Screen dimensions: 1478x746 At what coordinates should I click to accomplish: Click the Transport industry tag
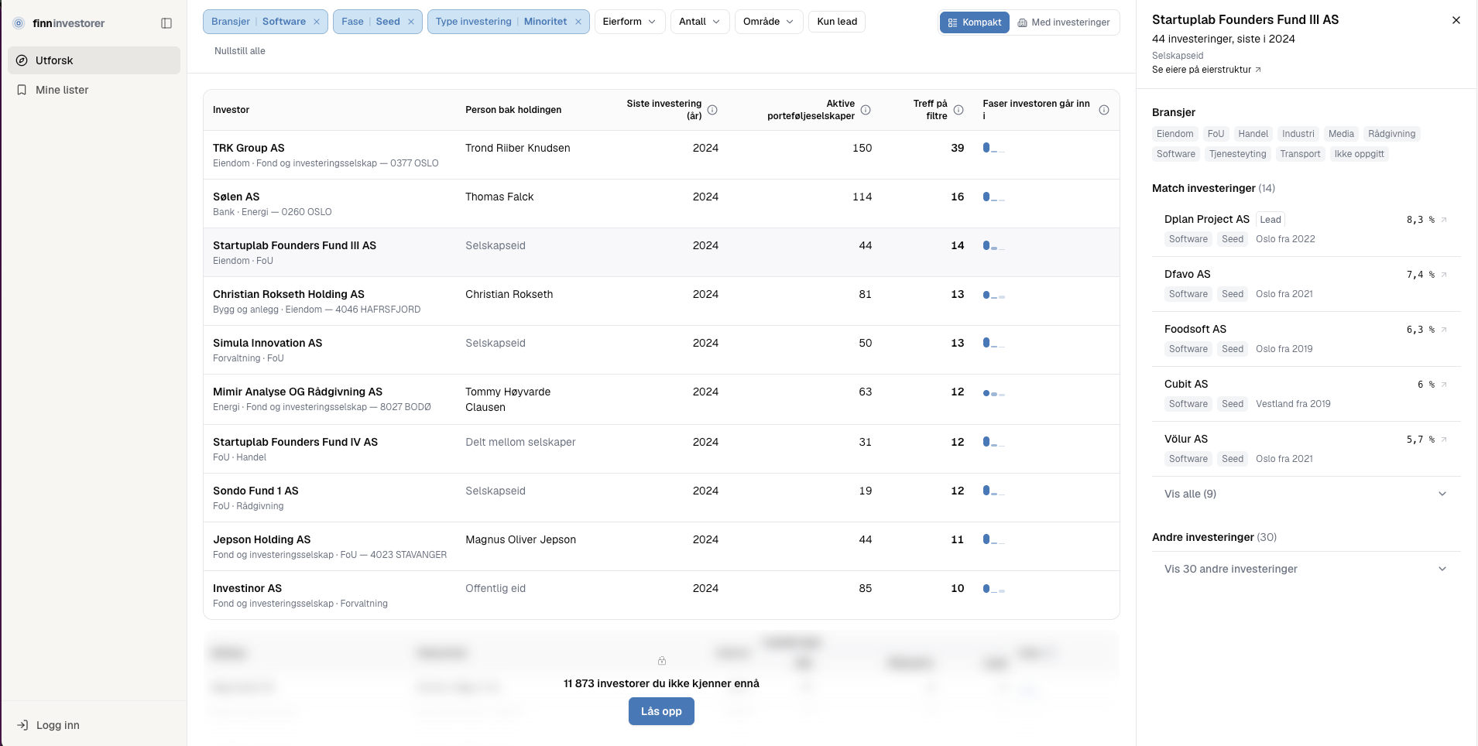pos(1300,154)
